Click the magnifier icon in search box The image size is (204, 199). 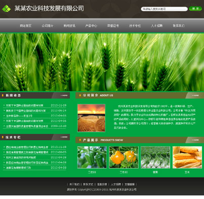[144, 9]
